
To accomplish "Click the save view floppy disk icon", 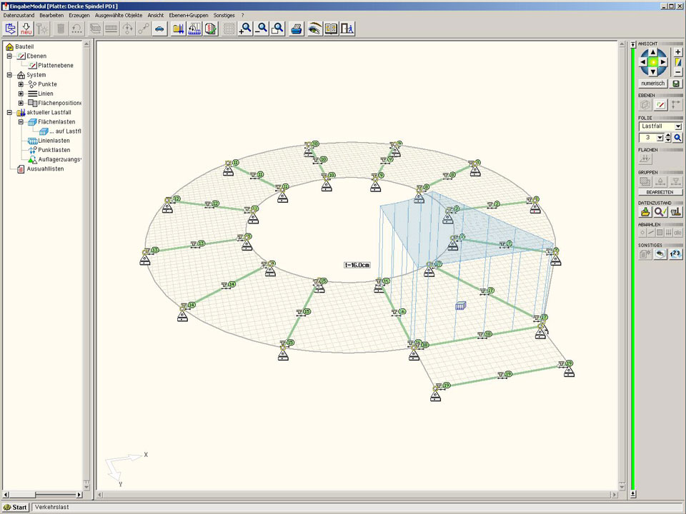I will click(x=677, y=83).
